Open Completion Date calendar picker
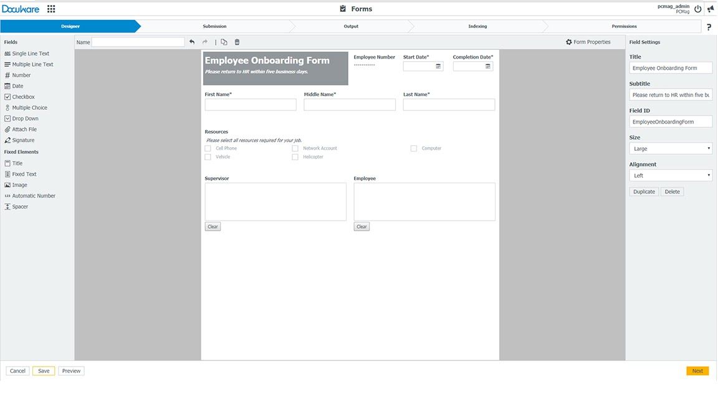This screenshot has height=404, width=718. 487,67
